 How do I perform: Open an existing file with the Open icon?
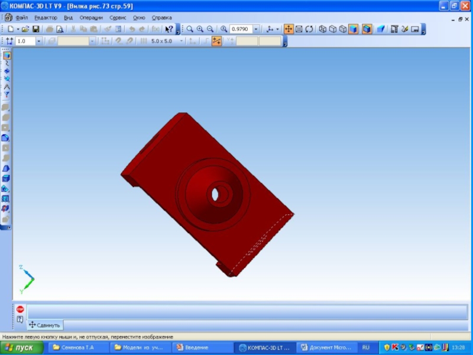(x=25, y=29)
